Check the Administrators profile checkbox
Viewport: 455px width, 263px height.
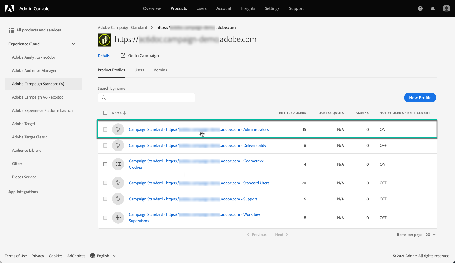point(105,129)
